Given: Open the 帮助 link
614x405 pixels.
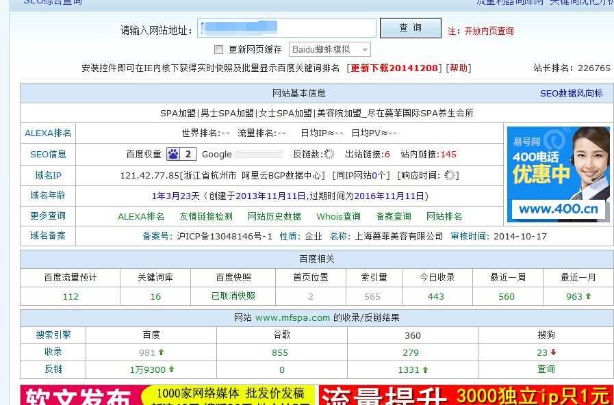Looking at the screenshot, I should (459, 68).
